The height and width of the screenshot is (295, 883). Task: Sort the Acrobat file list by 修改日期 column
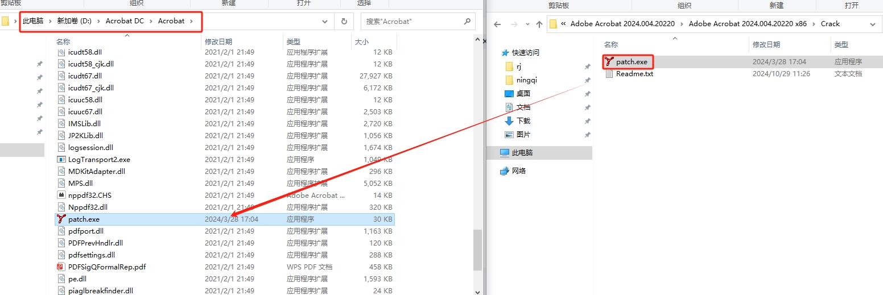pos(218,41)
